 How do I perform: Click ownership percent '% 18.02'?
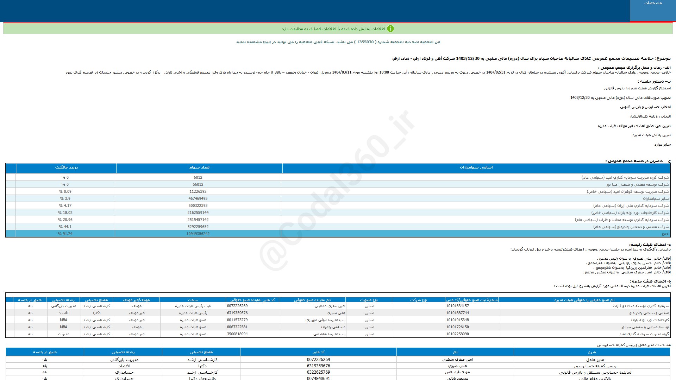click(65, 213)
